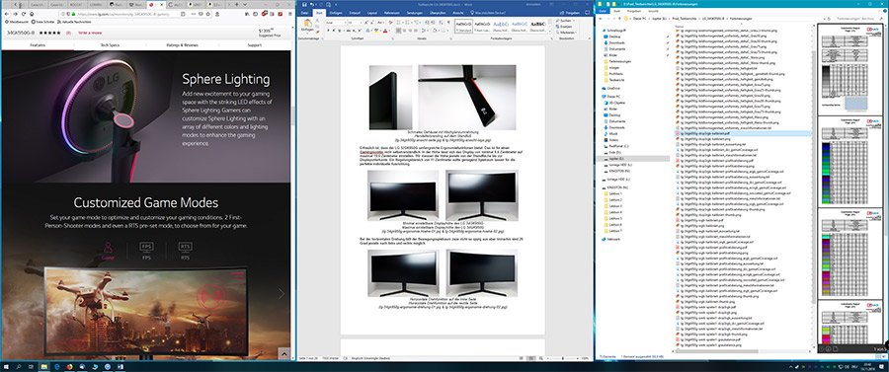Open the Firefox hamburger menu
This screenshot has height=372, width=889.
(x=290, y=14)
